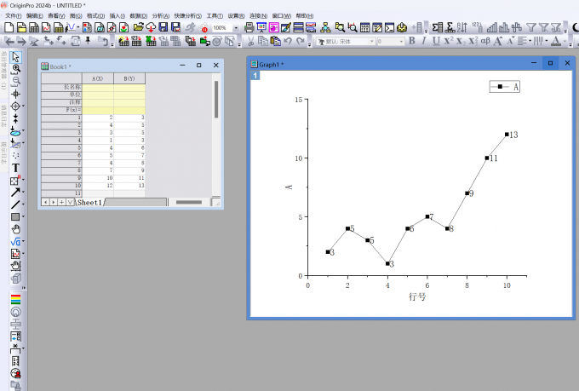This screenshot has width=579, height=391.
Task: Click the Book1 horizontal scrollbar thumb
Action: pos(189,202)
